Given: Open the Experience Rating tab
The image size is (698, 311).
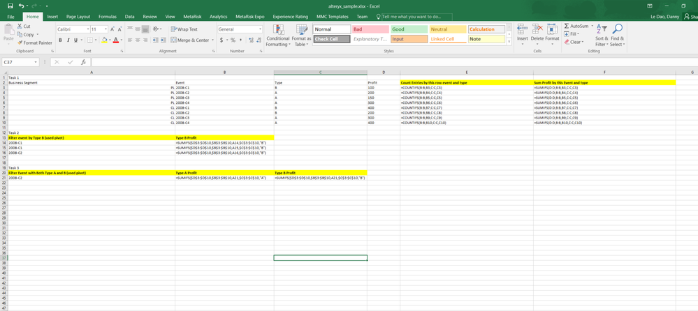Looking at the screenshot, I should tap(290, 17).
